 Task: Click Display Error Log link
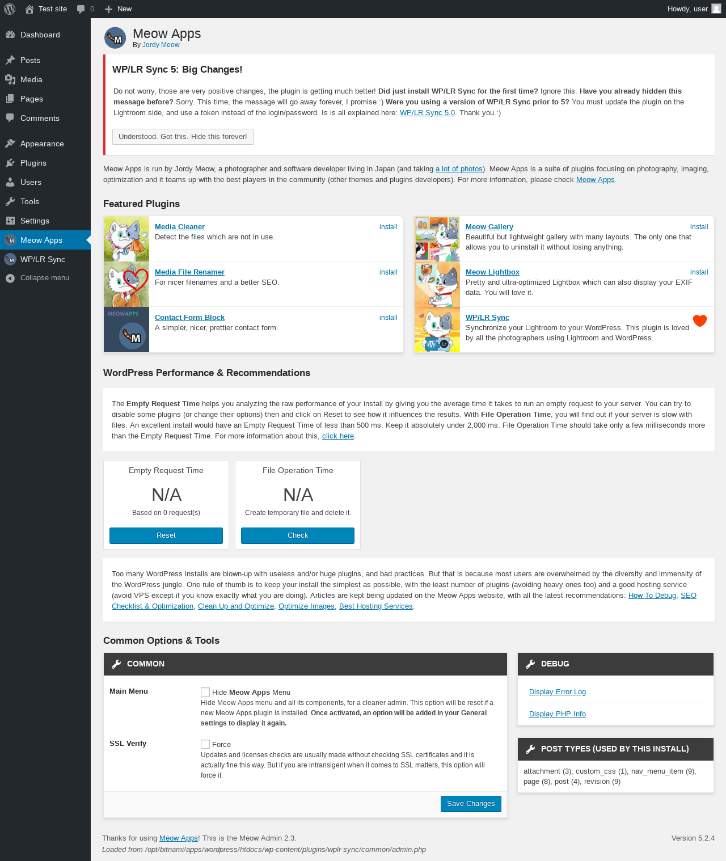point(558,692)
